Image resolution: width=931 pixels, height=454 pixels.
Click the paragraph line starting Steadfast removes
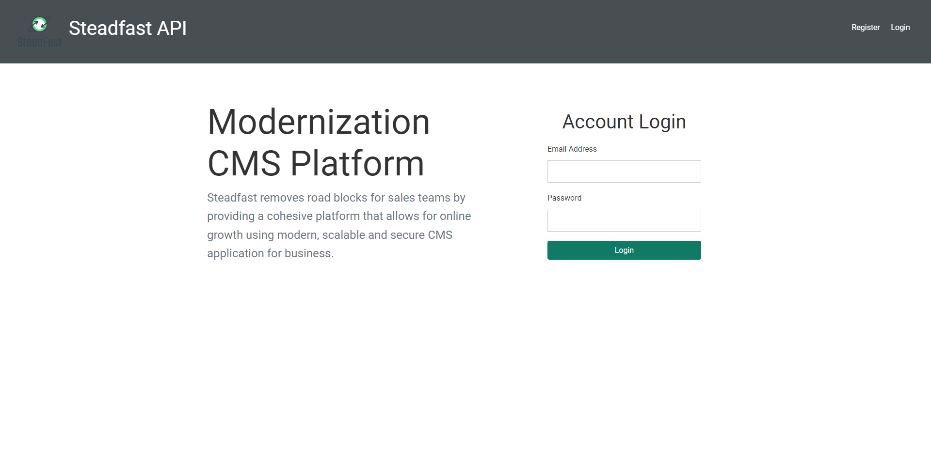(336, 198)
